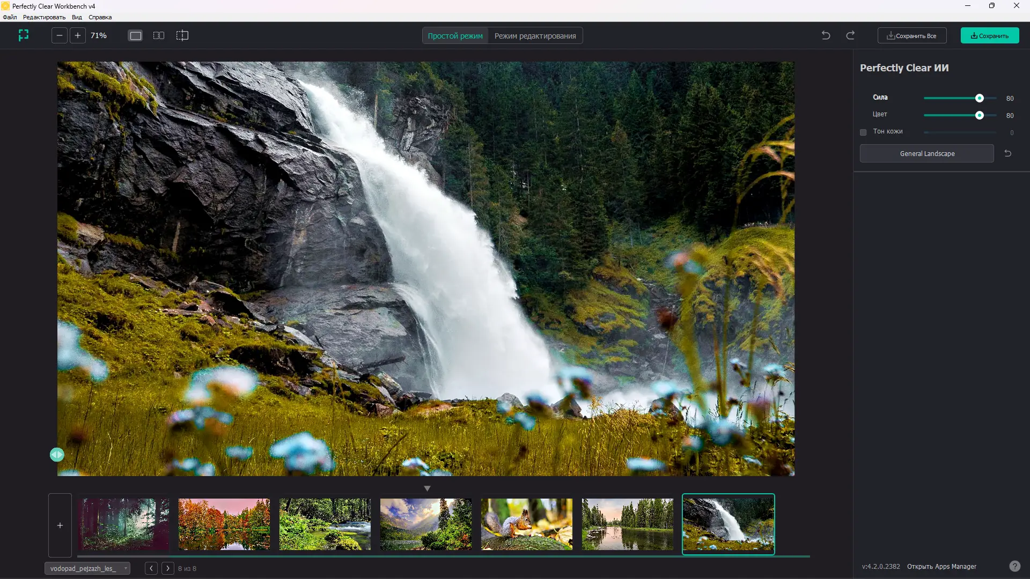
Task: Switch to side-by-side compare view
Action: 159,35
